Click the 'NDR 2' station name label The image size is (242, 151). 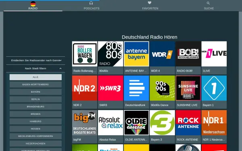tap(77, 105)
